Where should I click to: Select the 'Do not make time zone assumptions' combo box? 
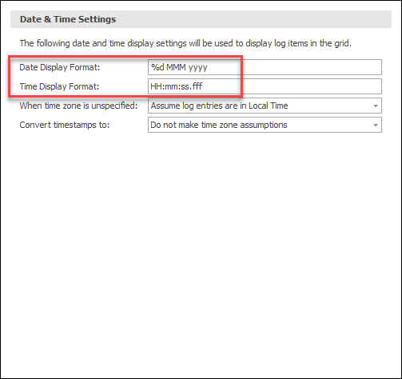tap(265, 125)
